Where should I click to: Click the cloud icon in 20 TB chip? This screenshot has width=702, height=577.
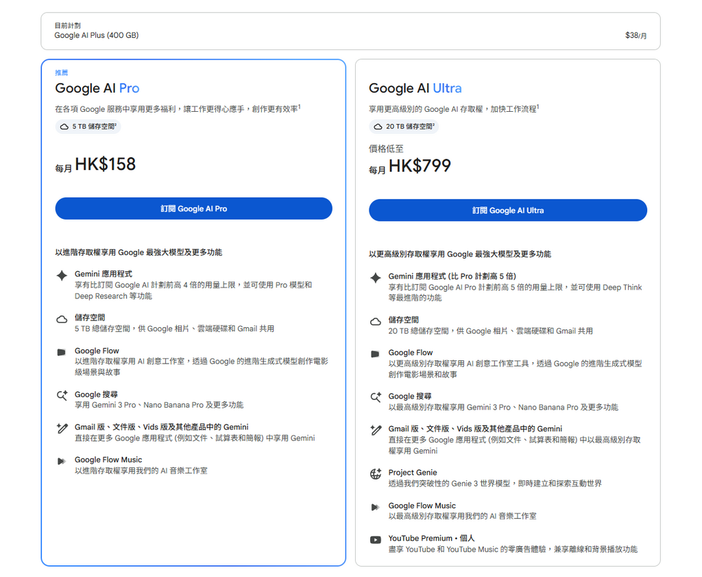pos(378,127)
